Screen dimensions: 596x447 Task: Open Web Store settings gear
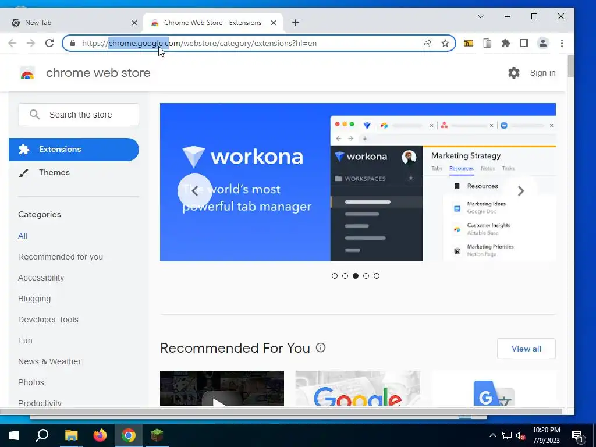point(514,73)
